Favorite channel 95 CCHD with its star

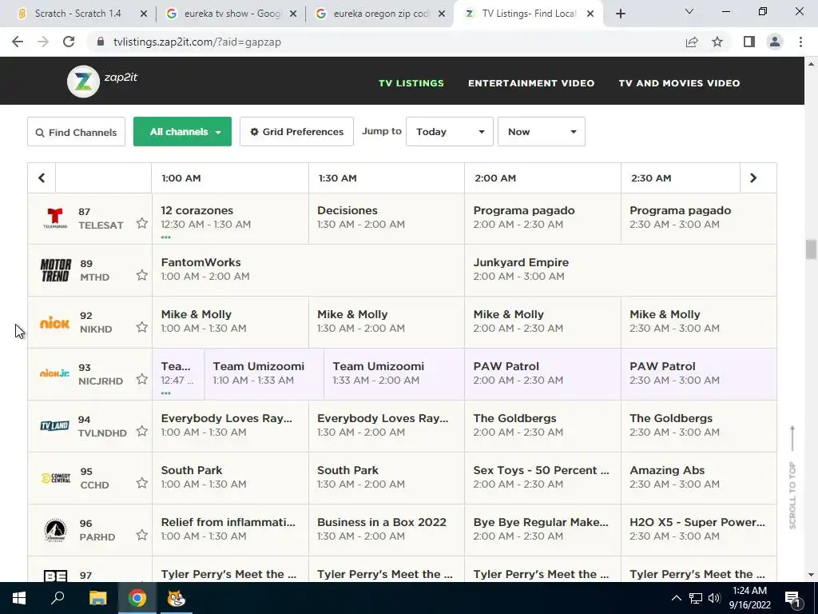tap(142, 483)
